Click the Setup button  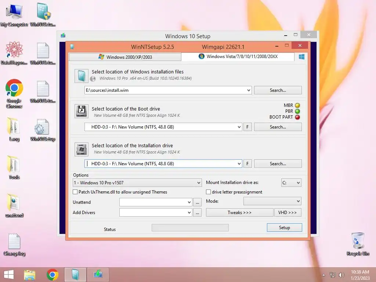(x=285, y=228)
